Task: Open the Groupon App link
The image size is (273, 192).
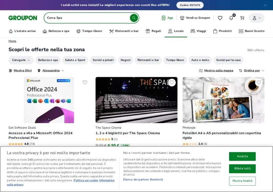Action: (x=167, y=18)
